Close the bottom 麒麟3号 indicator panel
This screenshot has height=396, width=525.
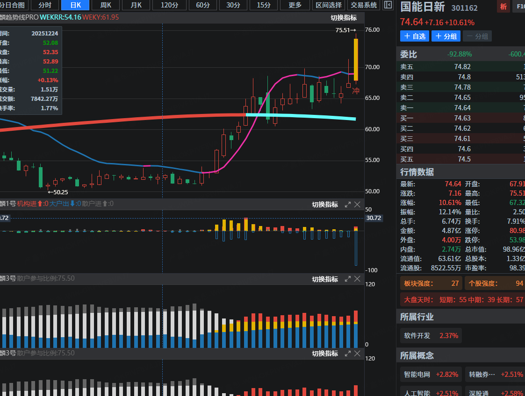tap(357, 354)
